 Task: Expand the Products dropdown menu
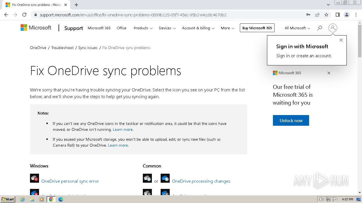point(143,28)
